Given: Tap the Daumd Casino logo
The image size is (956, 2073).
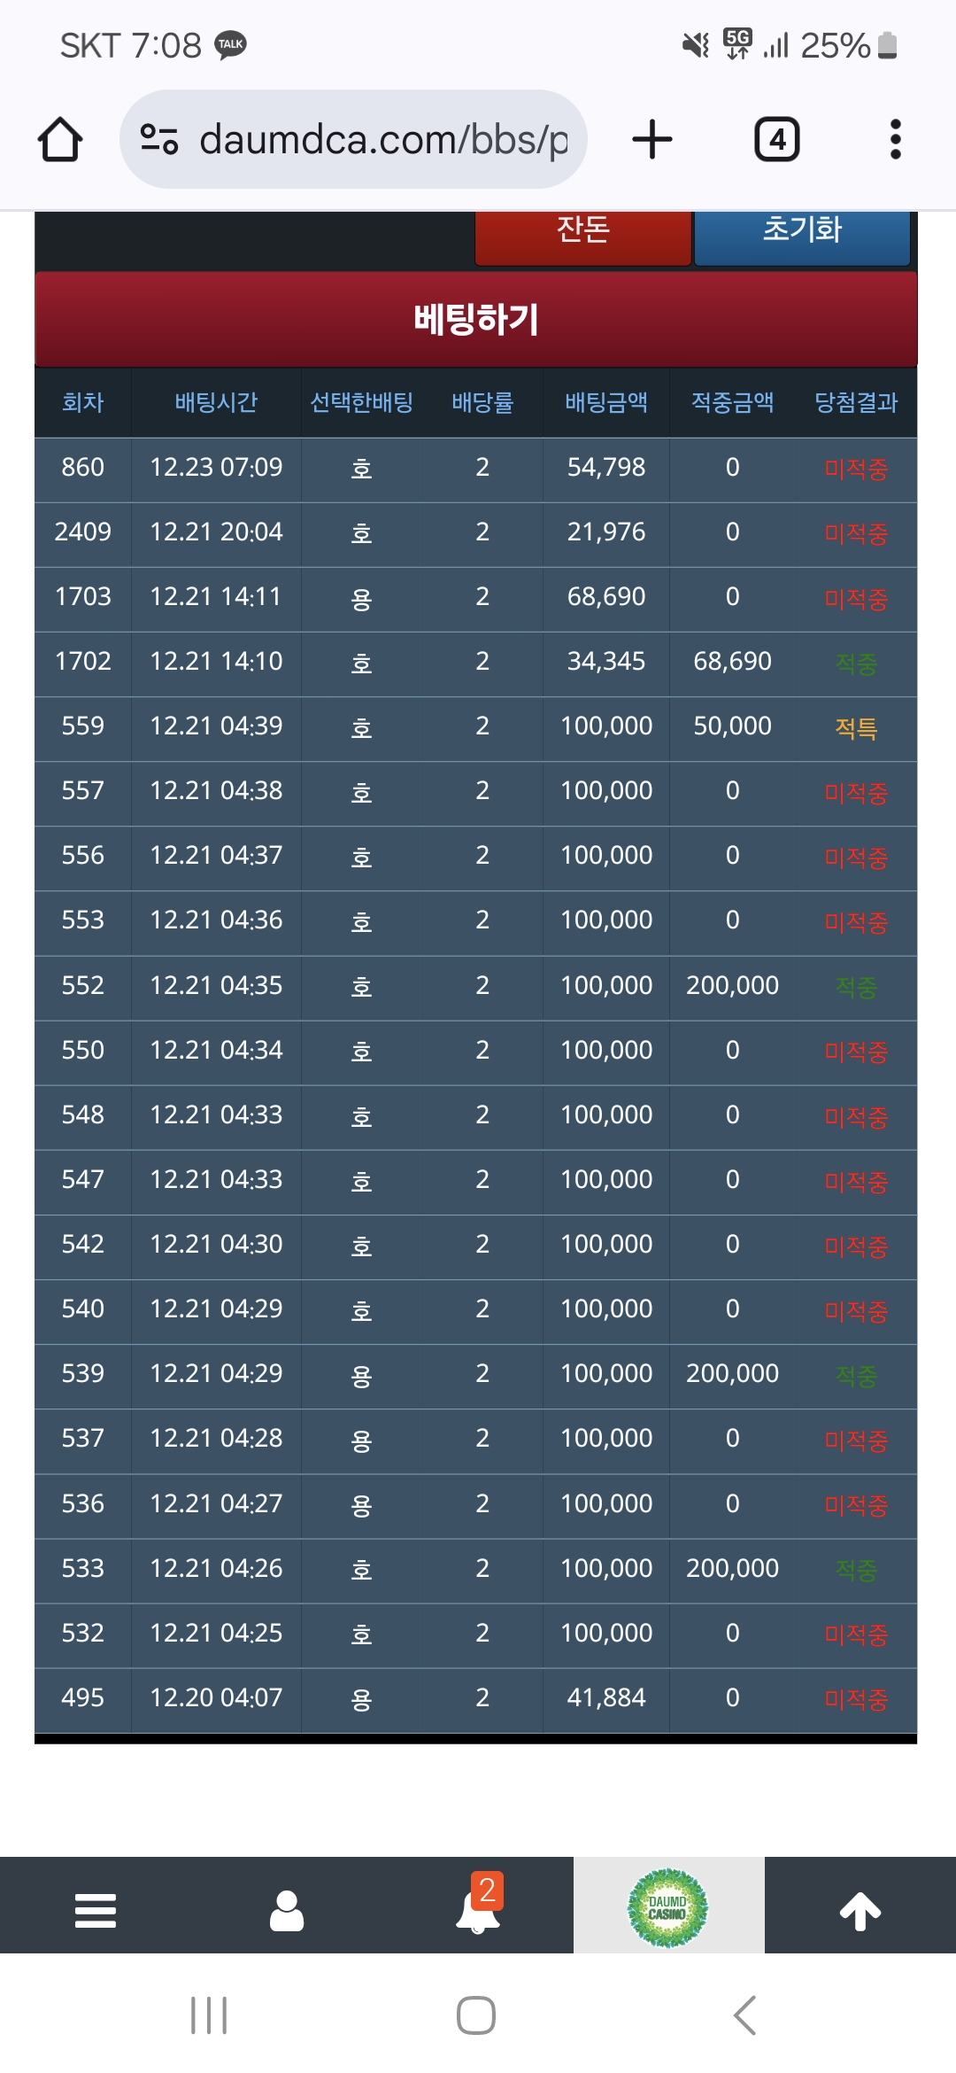Looking at the screenshot, I should tap(668, 1907).
